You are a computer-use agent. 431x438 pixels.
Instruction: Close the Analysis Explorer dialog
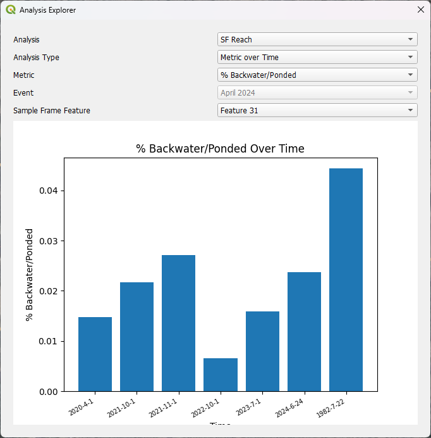(x=421, y=9)
